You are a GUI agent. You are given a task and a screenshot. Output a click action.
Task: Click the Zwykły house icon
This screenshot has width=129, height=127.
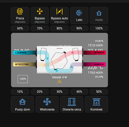tap(99, 13)
